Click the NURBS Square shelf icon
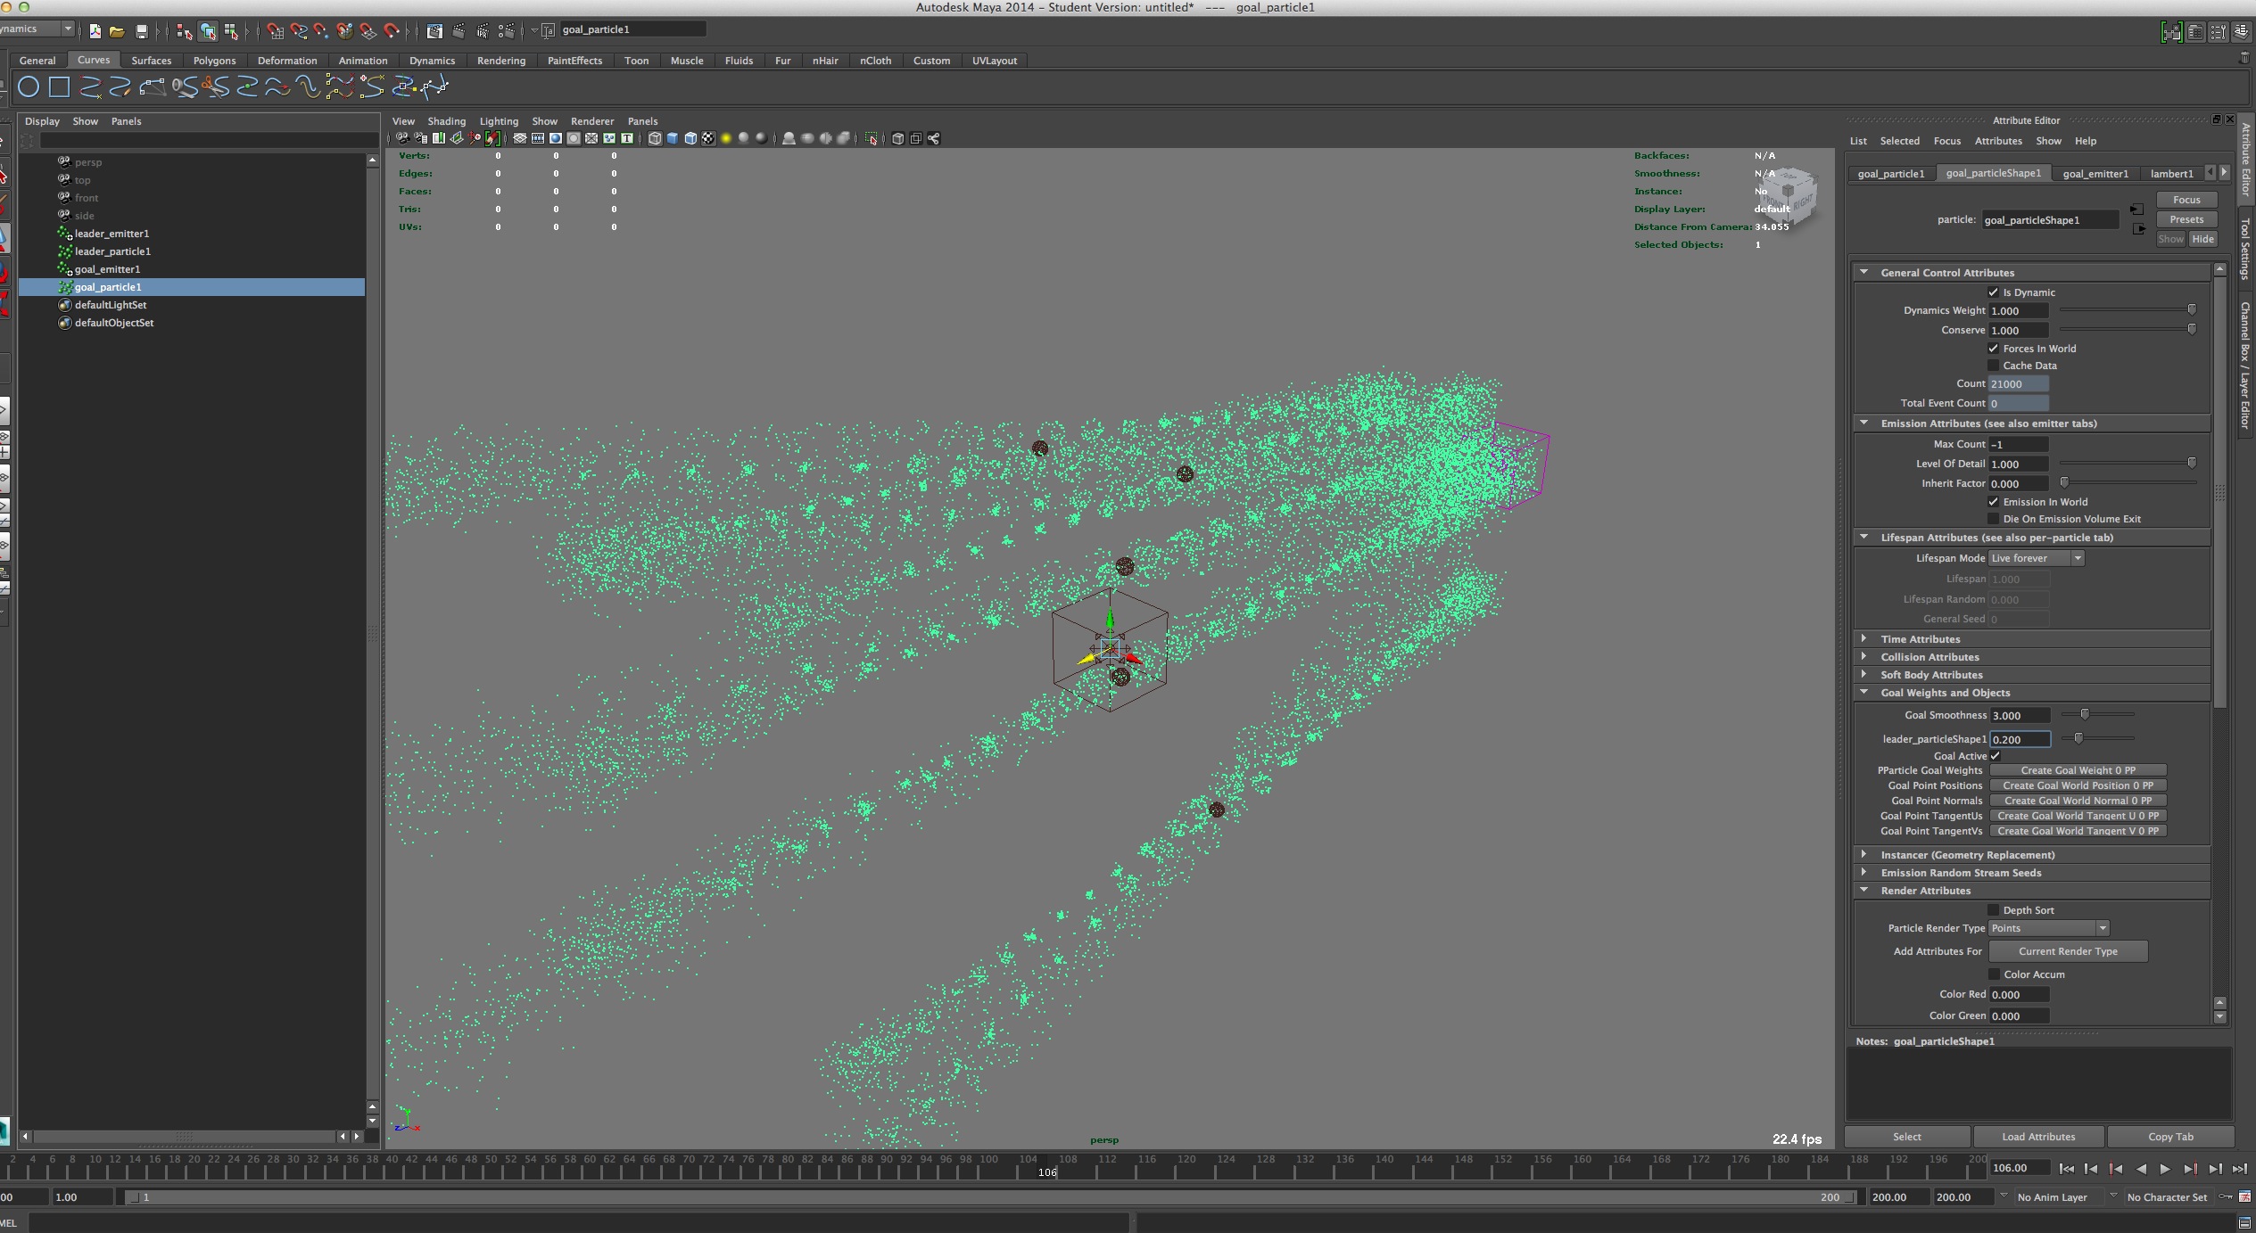Image resolution: width=2256 pixels, height=1233 pixels. tap(59, 86)
